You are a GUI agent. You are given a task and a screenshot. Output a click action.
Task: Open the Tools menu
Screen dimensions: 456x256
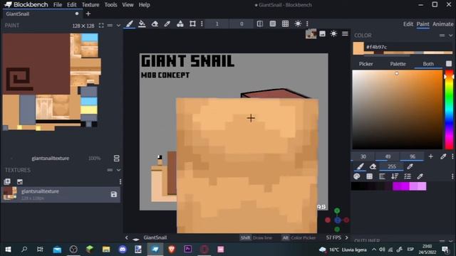pyautogui.click(x=111, y=5)
